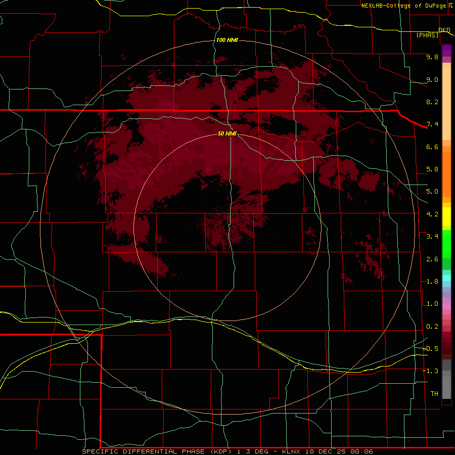This screenshot has width=455, height=455.
Task: Click the yellow segment of the color bar
Action: (446, 216)
